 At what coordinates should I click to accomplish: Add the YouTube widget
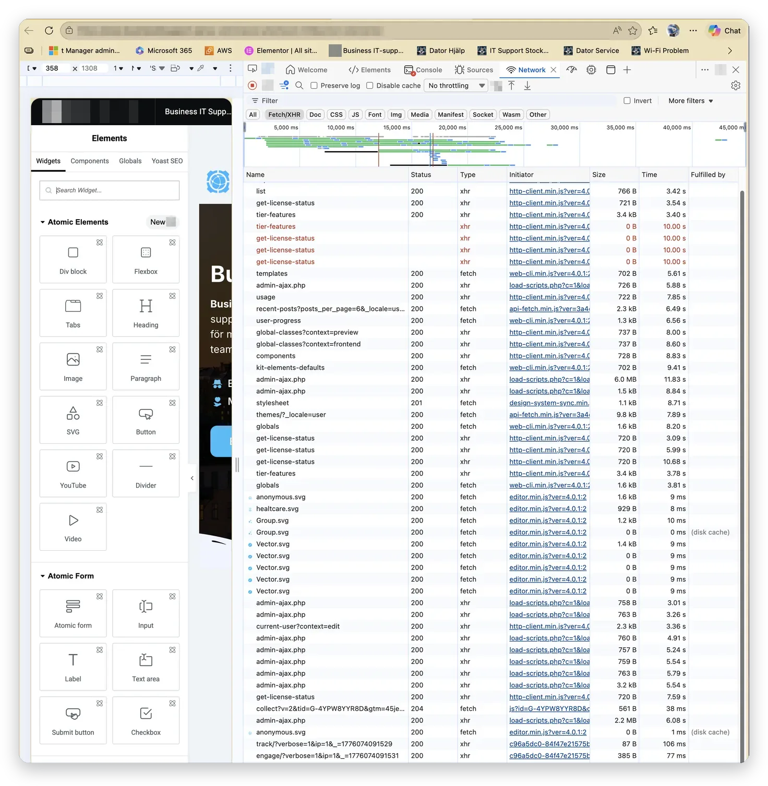73,474
